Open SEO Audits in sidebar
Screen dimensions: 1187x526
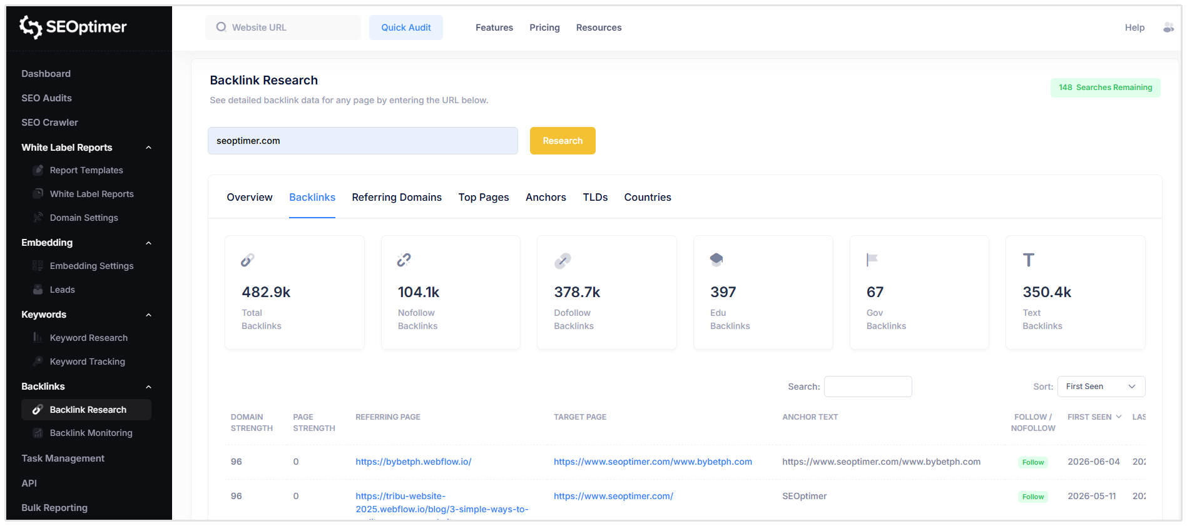[x=46, y=98]
